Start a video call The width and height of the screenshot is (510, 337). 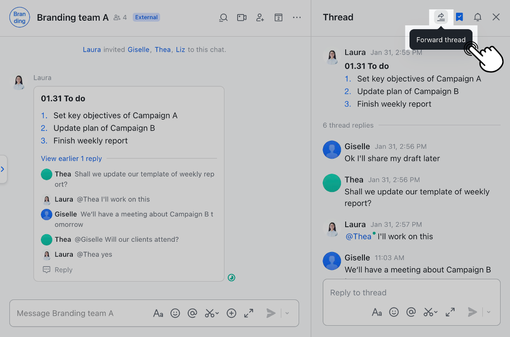241,17
